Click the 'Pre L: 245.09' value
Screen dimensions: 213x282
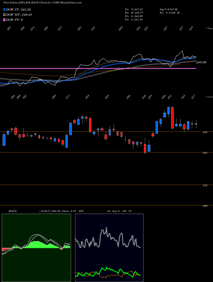click(134, 16)
